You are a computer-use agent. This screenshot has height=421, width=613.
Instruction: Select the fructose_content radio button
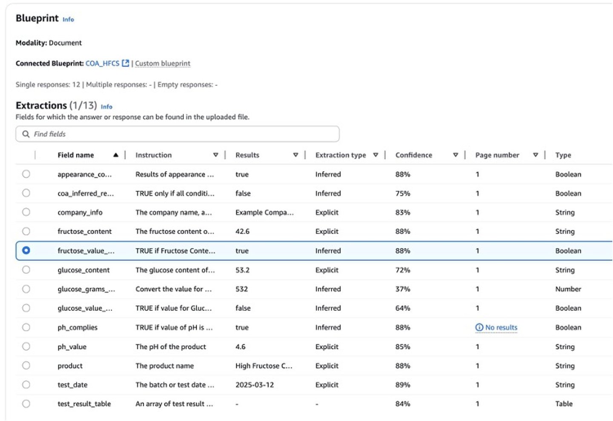coord(26,231)
